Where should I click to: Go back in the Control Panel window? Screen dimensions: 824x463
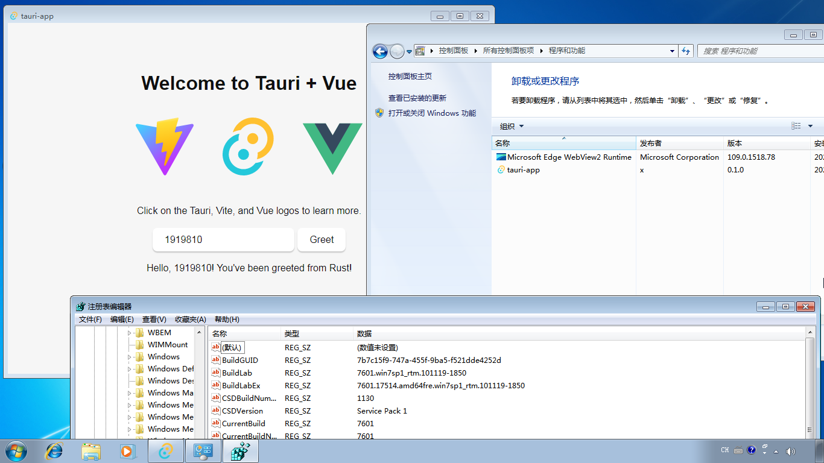click(380, 51)
